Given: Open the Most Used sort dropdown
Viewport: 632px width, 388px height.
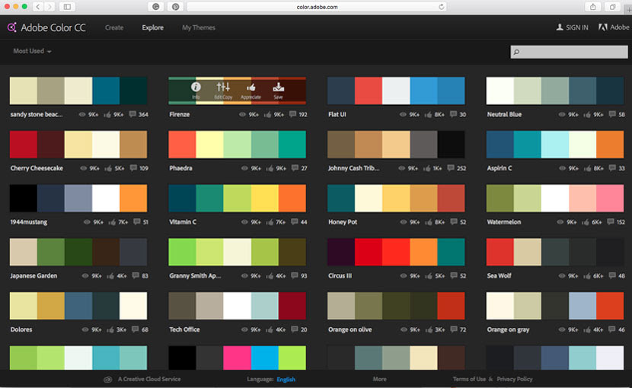Looking at the screenshot, I should [x=32, y=51].
